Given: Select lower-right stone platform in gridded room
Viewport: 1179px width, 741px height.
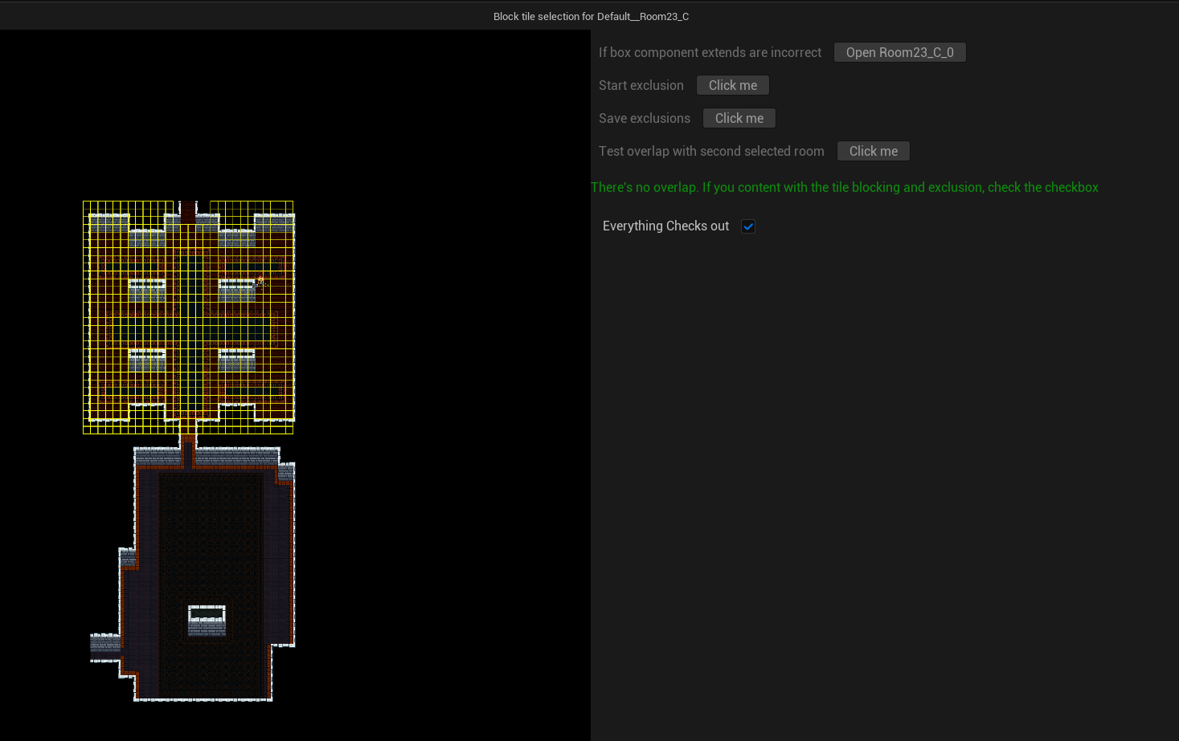Looking at the screenshot, I should (x=237, y=360).
